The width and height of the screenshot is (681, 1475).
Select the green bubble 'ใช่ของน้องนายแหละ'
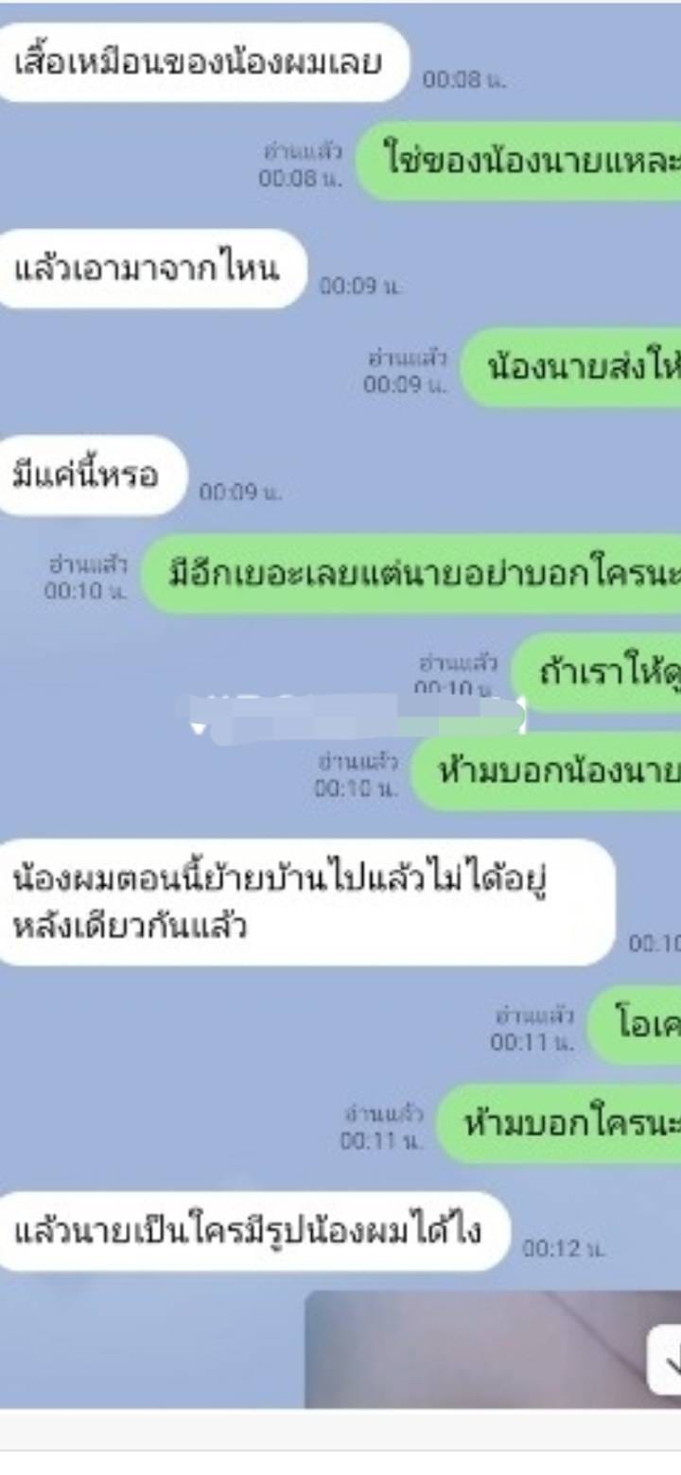(x=518, y=161)
